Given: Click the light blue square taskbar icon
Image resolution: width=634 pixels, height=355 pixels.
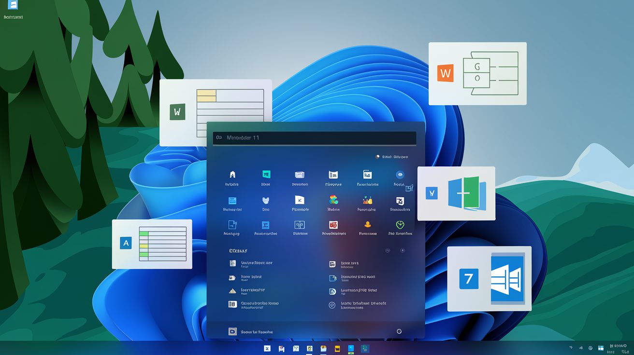Looking at the screenshot, I should click(x=351, y=348).
